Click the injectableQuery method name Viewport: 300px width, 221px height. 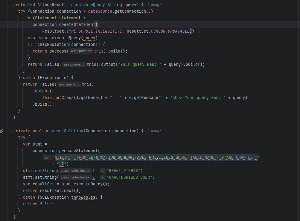pyautogui.click(x=87, y=5)
